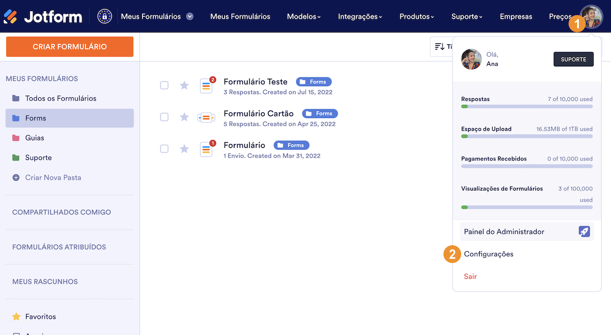Click the rocket icon beside Painel do Administrador
611x335 pixels.
(584, 232)
